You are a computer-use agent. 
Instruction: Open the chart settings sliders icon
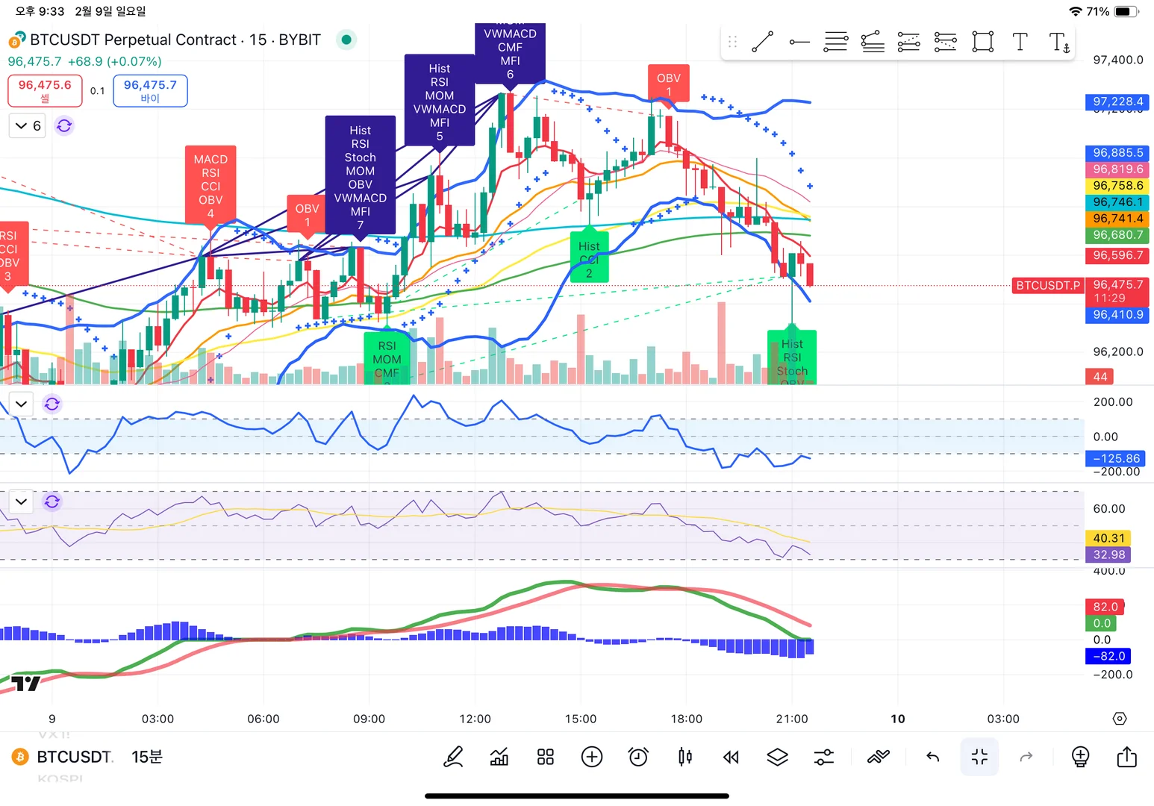(823, 757)
